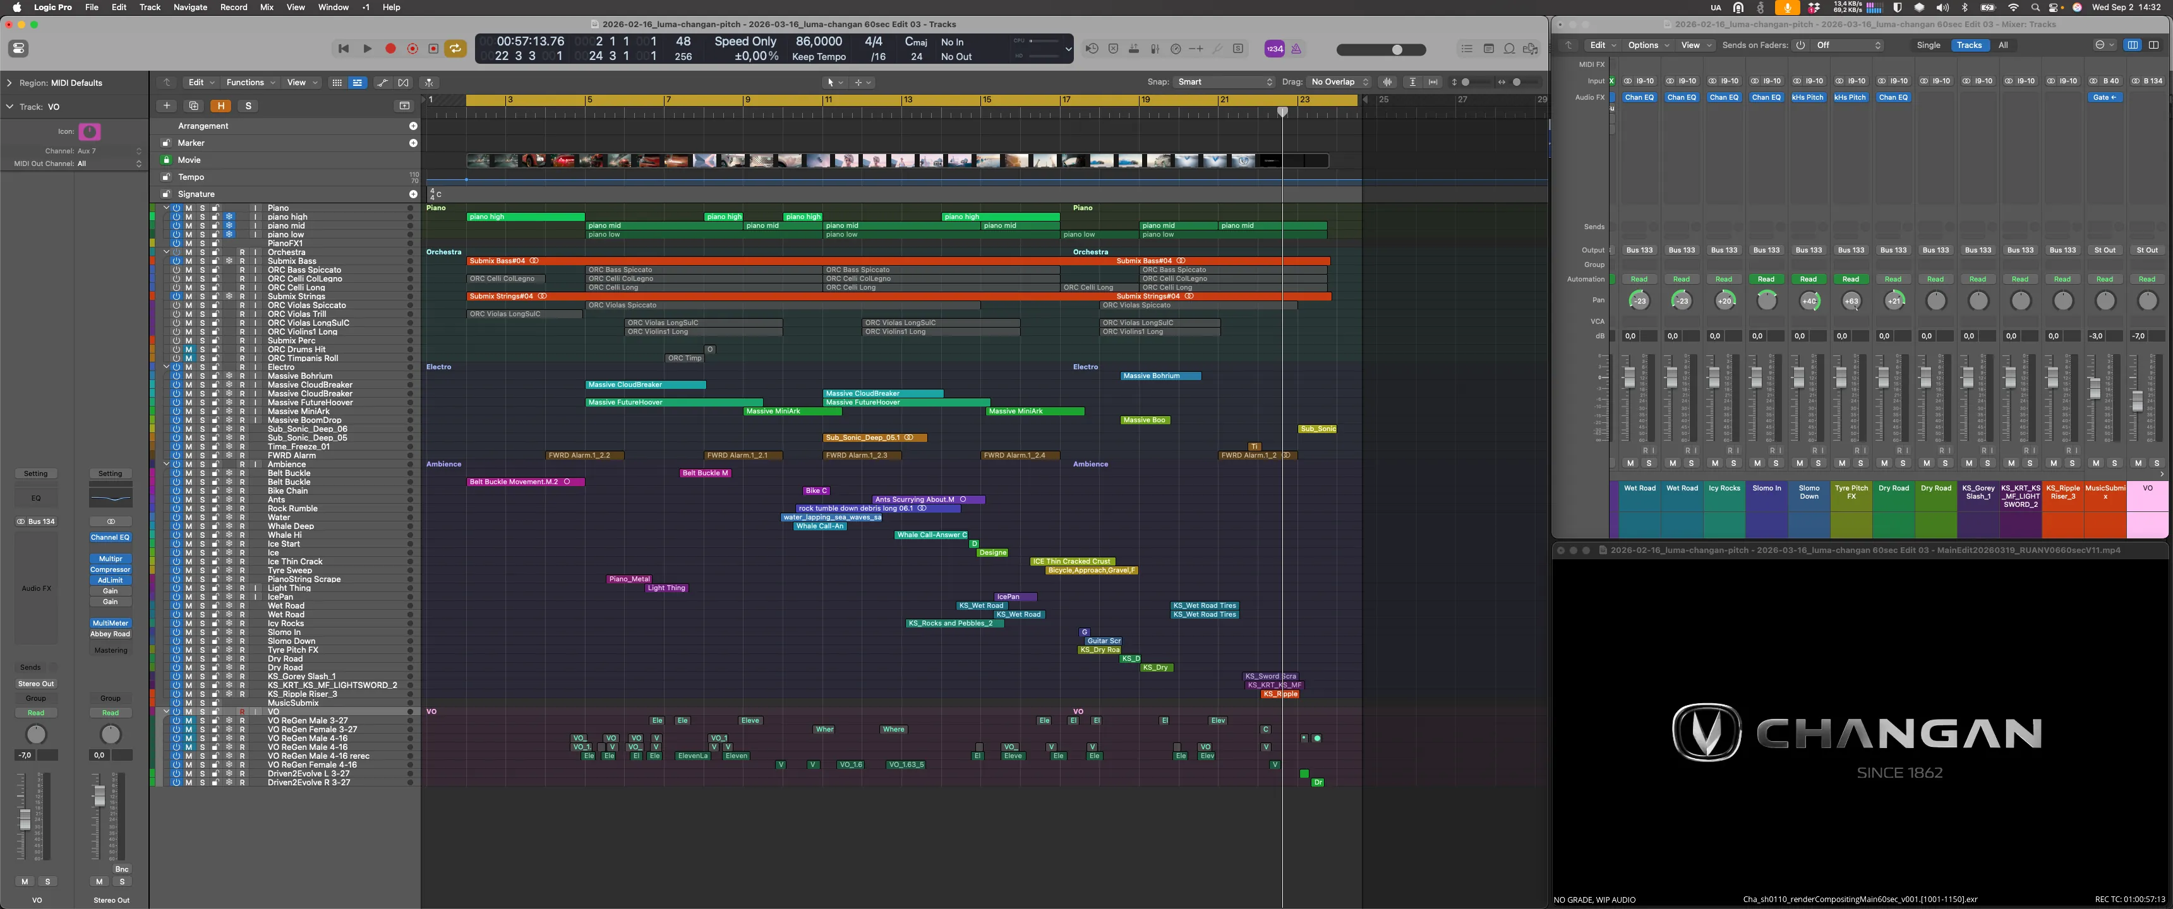Toggle the metronome icon
The height and width of the screenshot is (909, 2173).
(x=1297, y=49)
